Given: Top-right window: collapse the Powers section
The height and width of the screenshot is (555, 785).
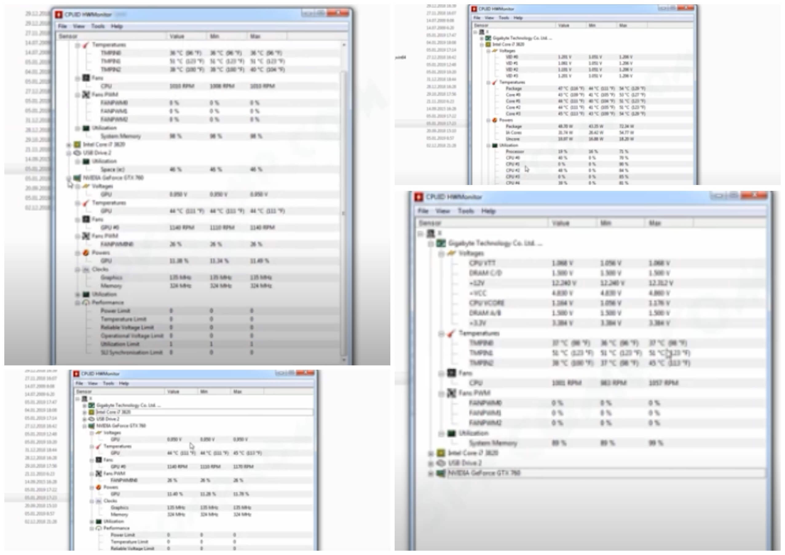Looking at the screenshot, I should pos(489,120).
